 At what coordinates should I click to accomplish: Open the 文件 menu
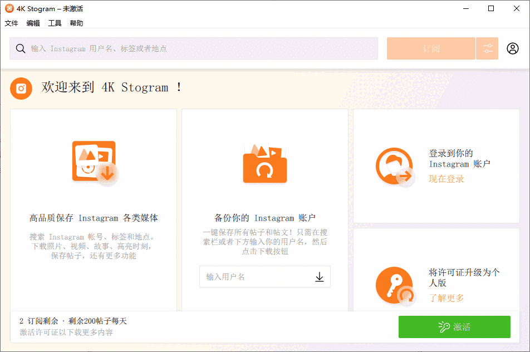11,23
